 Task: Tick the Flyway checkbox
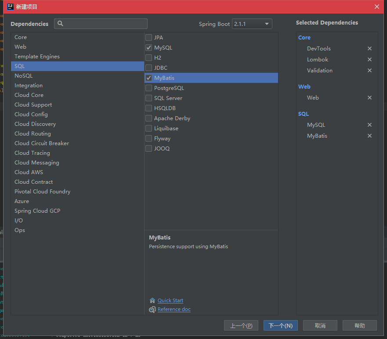point(148,139)
